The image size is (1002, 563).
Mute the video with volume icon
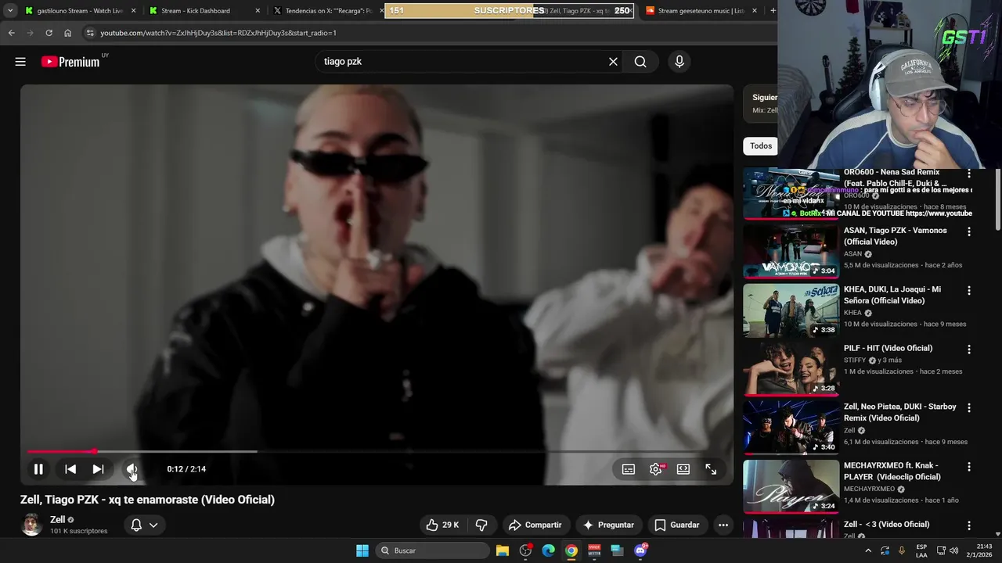132,469
